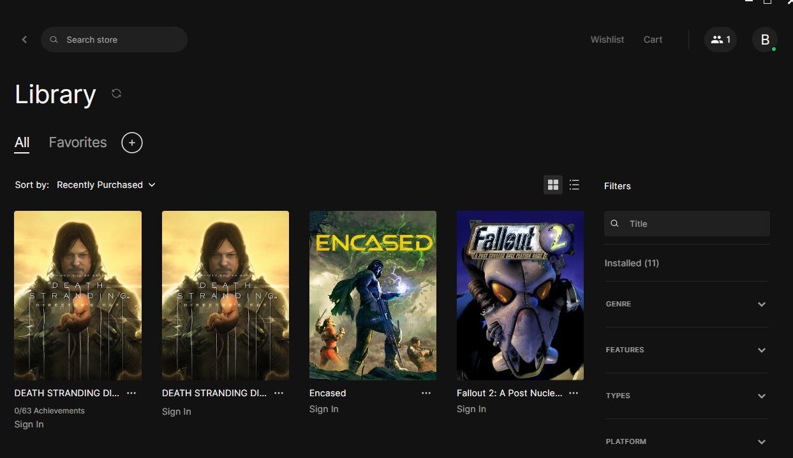The width and height of the screenshot is (793, 458).
Task: Open the B profile avatar menu
Action: click(x=764, y=39)
